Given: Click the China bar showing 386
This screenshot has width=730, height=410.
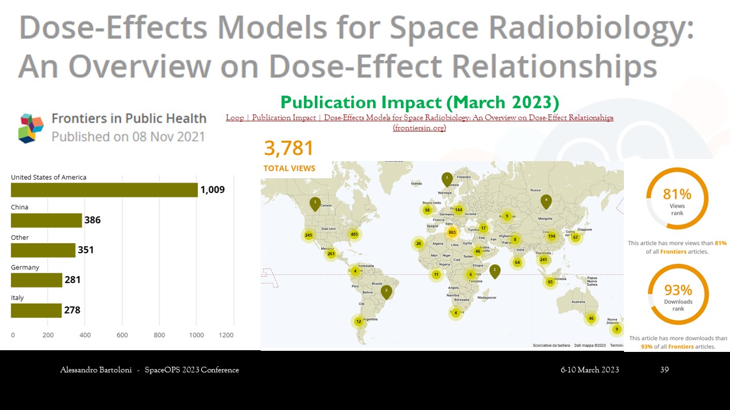Looking at the screenshot, I should click(x=47, y=220).
